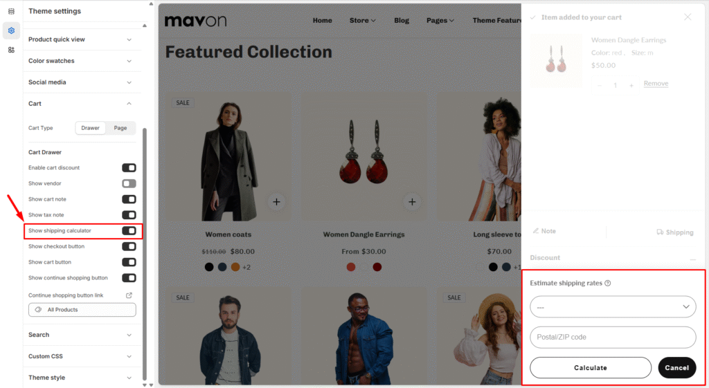Open the Sections panel icon in sidebar

(x=11, y=11)
